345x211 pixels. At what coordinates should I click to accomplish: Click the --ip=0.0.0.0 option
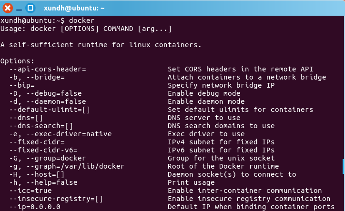point(35,207)
